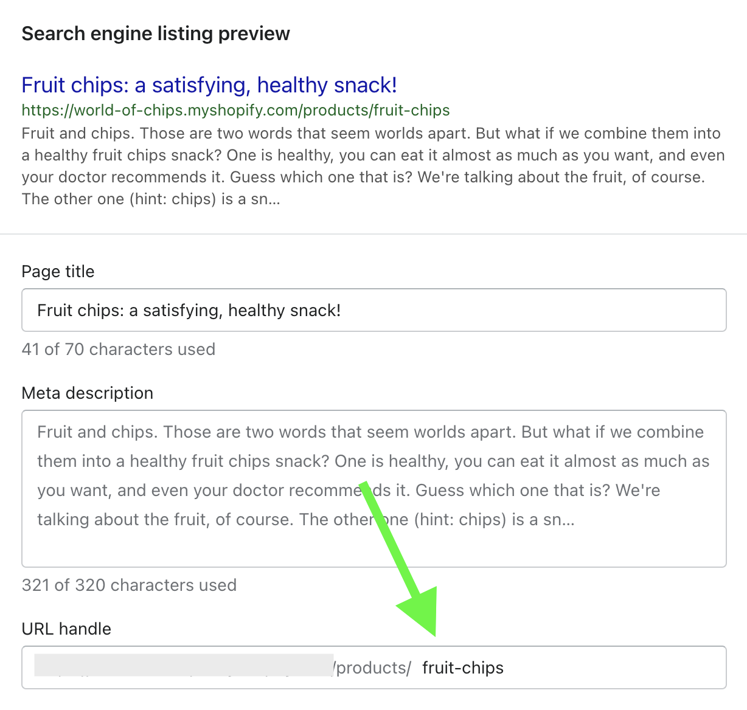Select the "fruit-chips" handle text
747x710 pixels.
pyautogui.click(x=463, y=667)
